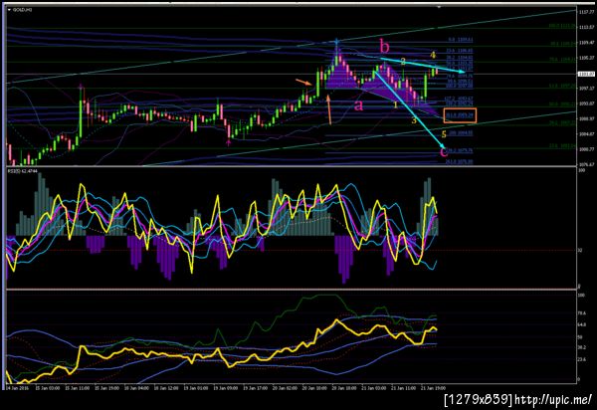
Task: Open the GOLD,H1 chart symbol dropdown arrow
Action: (9, 10)
